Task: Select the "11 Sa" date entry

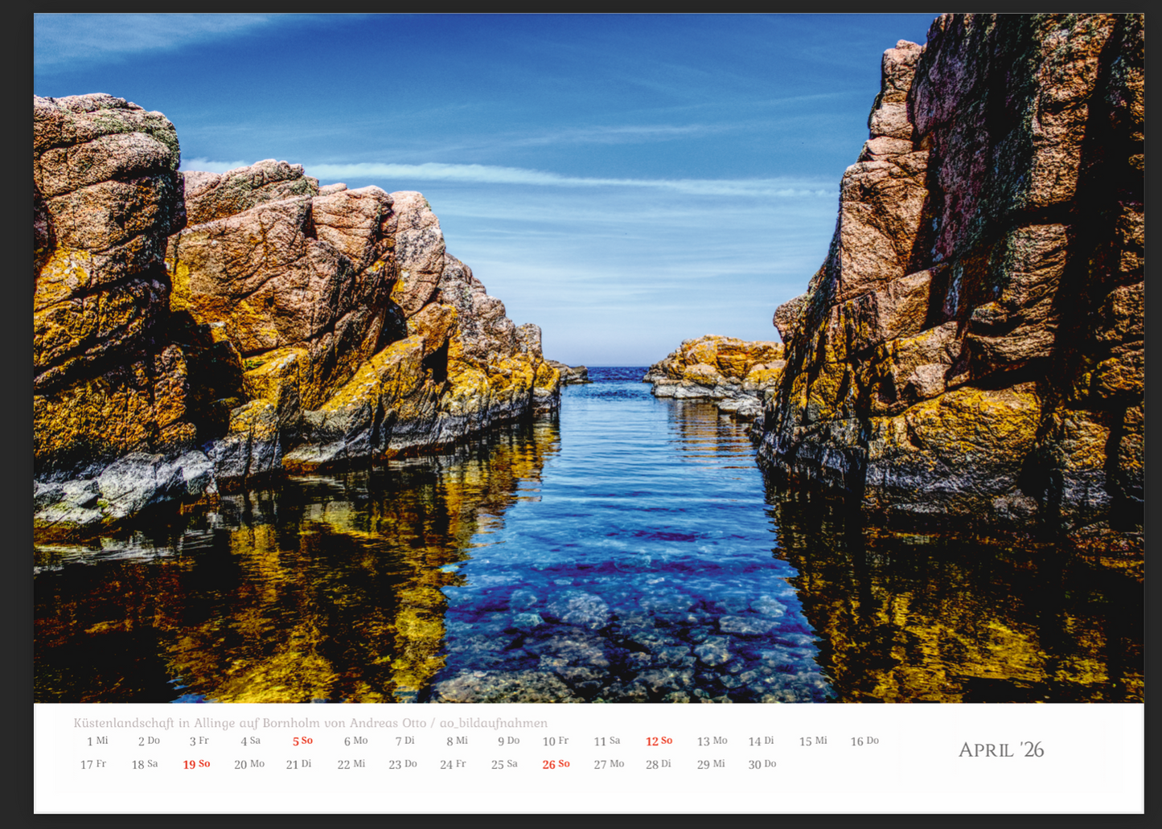Action: pos(606,741)
